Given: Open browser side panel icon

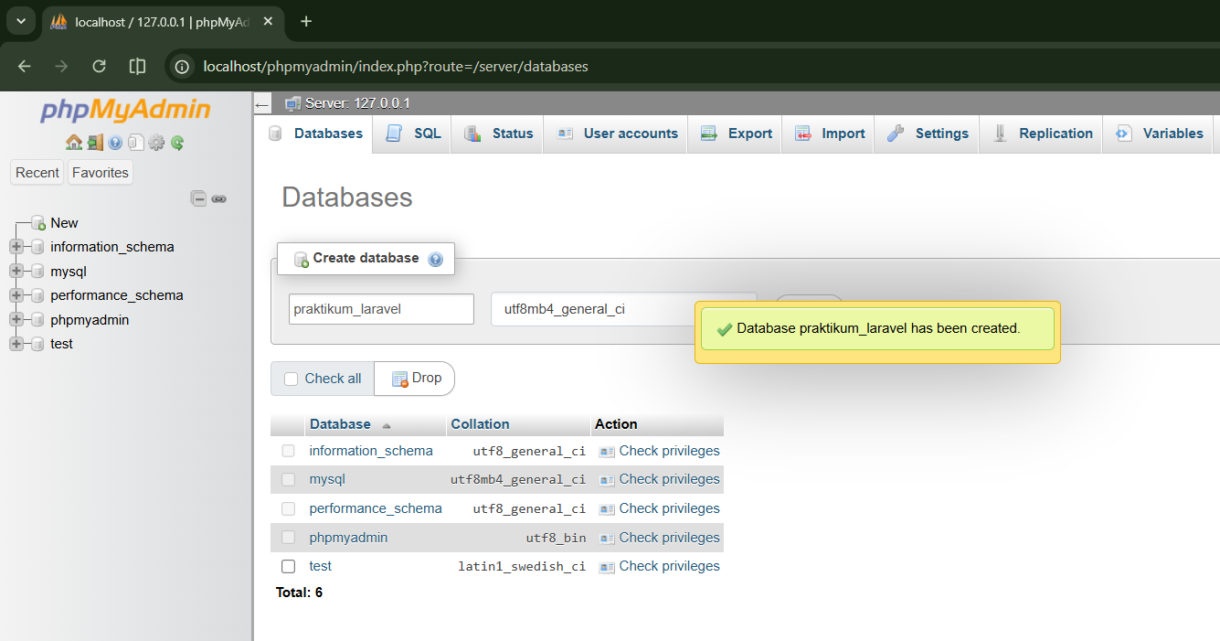Looking at the screenshot, I should 137,66.
